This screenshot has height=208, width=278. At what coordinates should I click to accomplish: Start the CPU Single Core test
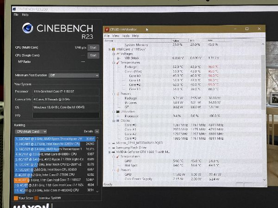point(93,55)
